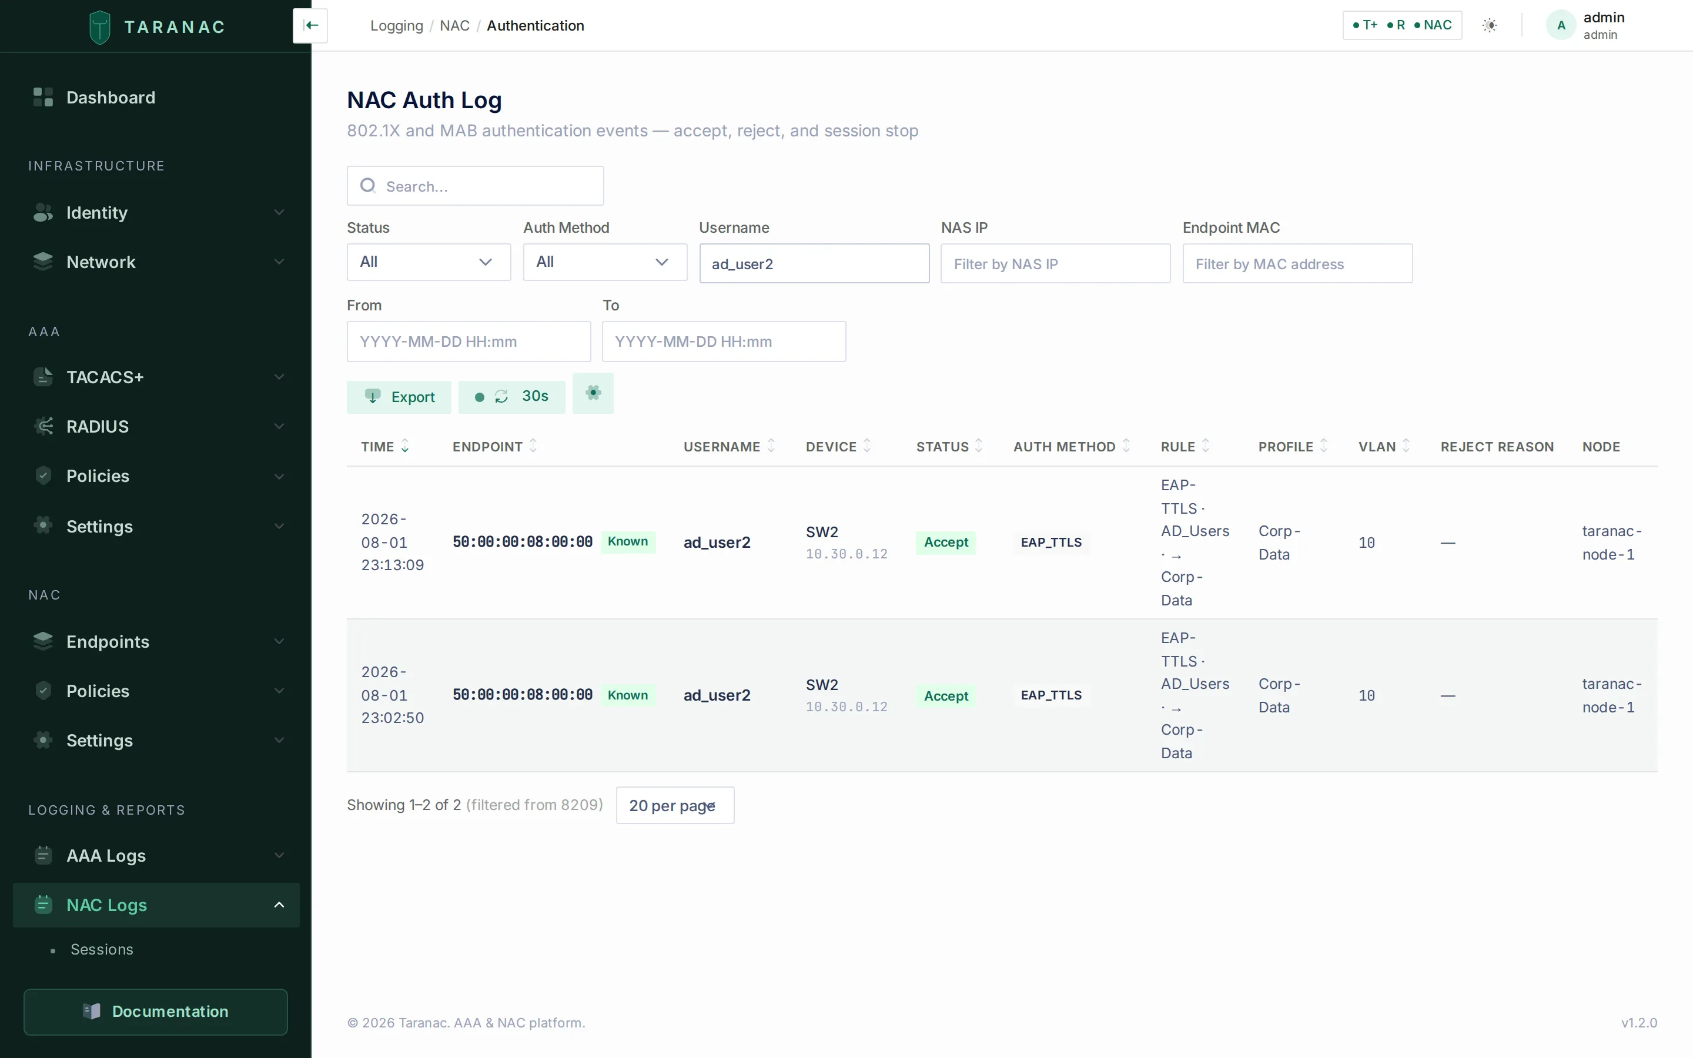1693x1058 pixels.
Task: Collapse the sidebar with the arrow button
Action: pyautogui.click(x=310, y=26)
